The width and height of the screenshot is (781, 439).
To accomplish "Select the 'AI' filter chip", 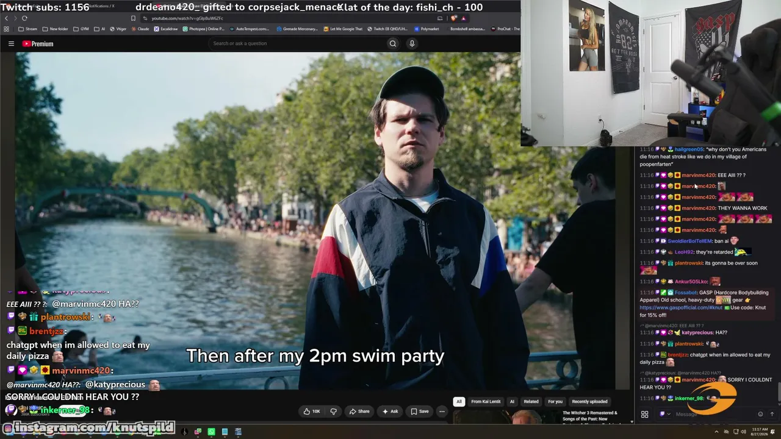I will 512,402.
